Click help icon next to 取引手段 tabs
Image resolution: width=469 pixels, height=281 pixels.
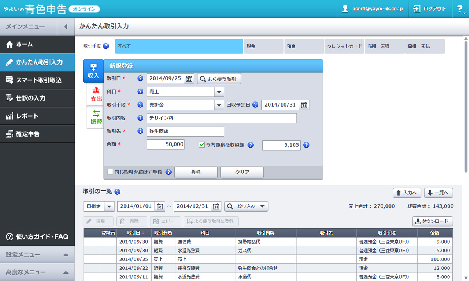coord(106,46)
